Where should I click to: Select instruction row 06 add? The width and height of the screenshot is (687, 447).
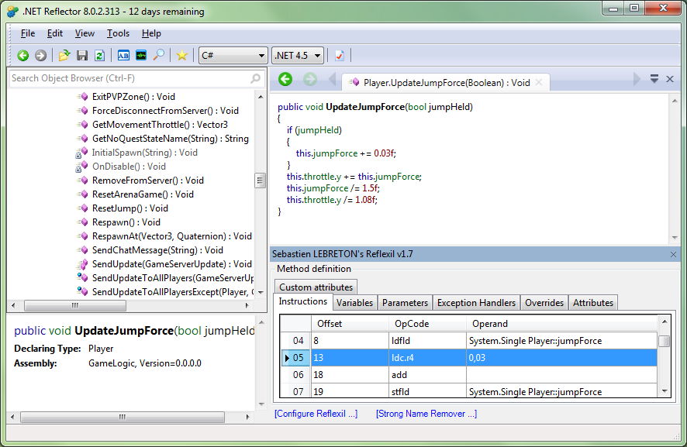(468, 375)
